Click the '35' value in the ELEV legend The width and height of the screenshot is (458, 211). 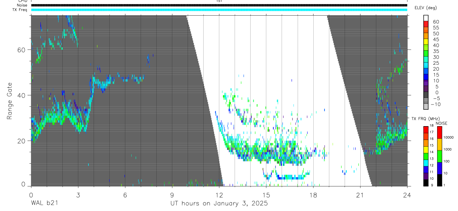click(x=436, y=51)
